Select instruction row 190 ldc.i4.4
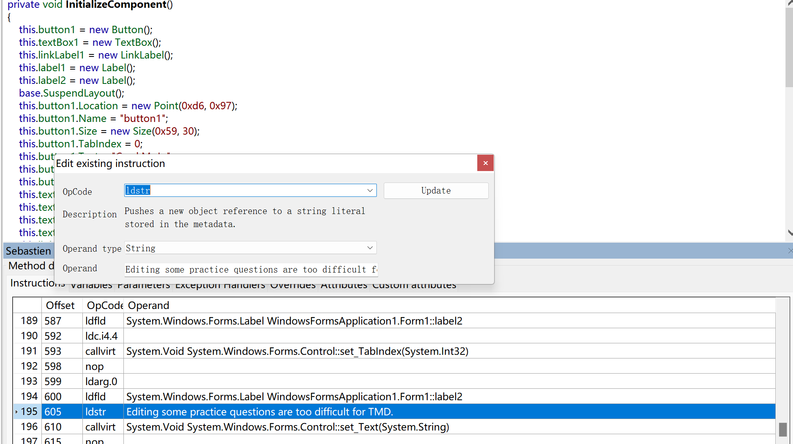The width and height of the screenshot is (793, 444). tap(394, 336)
